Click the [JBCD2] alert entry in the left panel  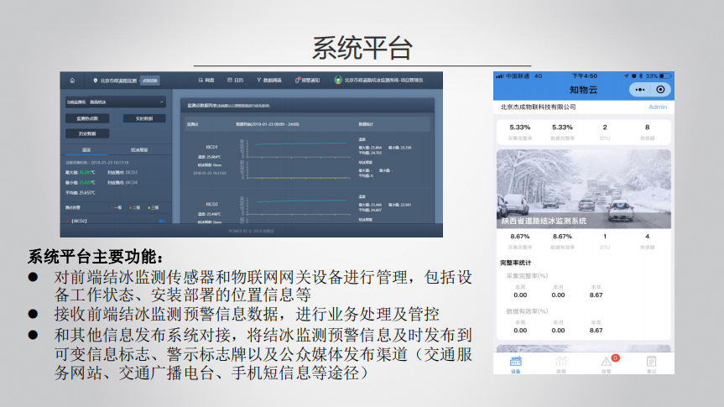tap(76, 221)
